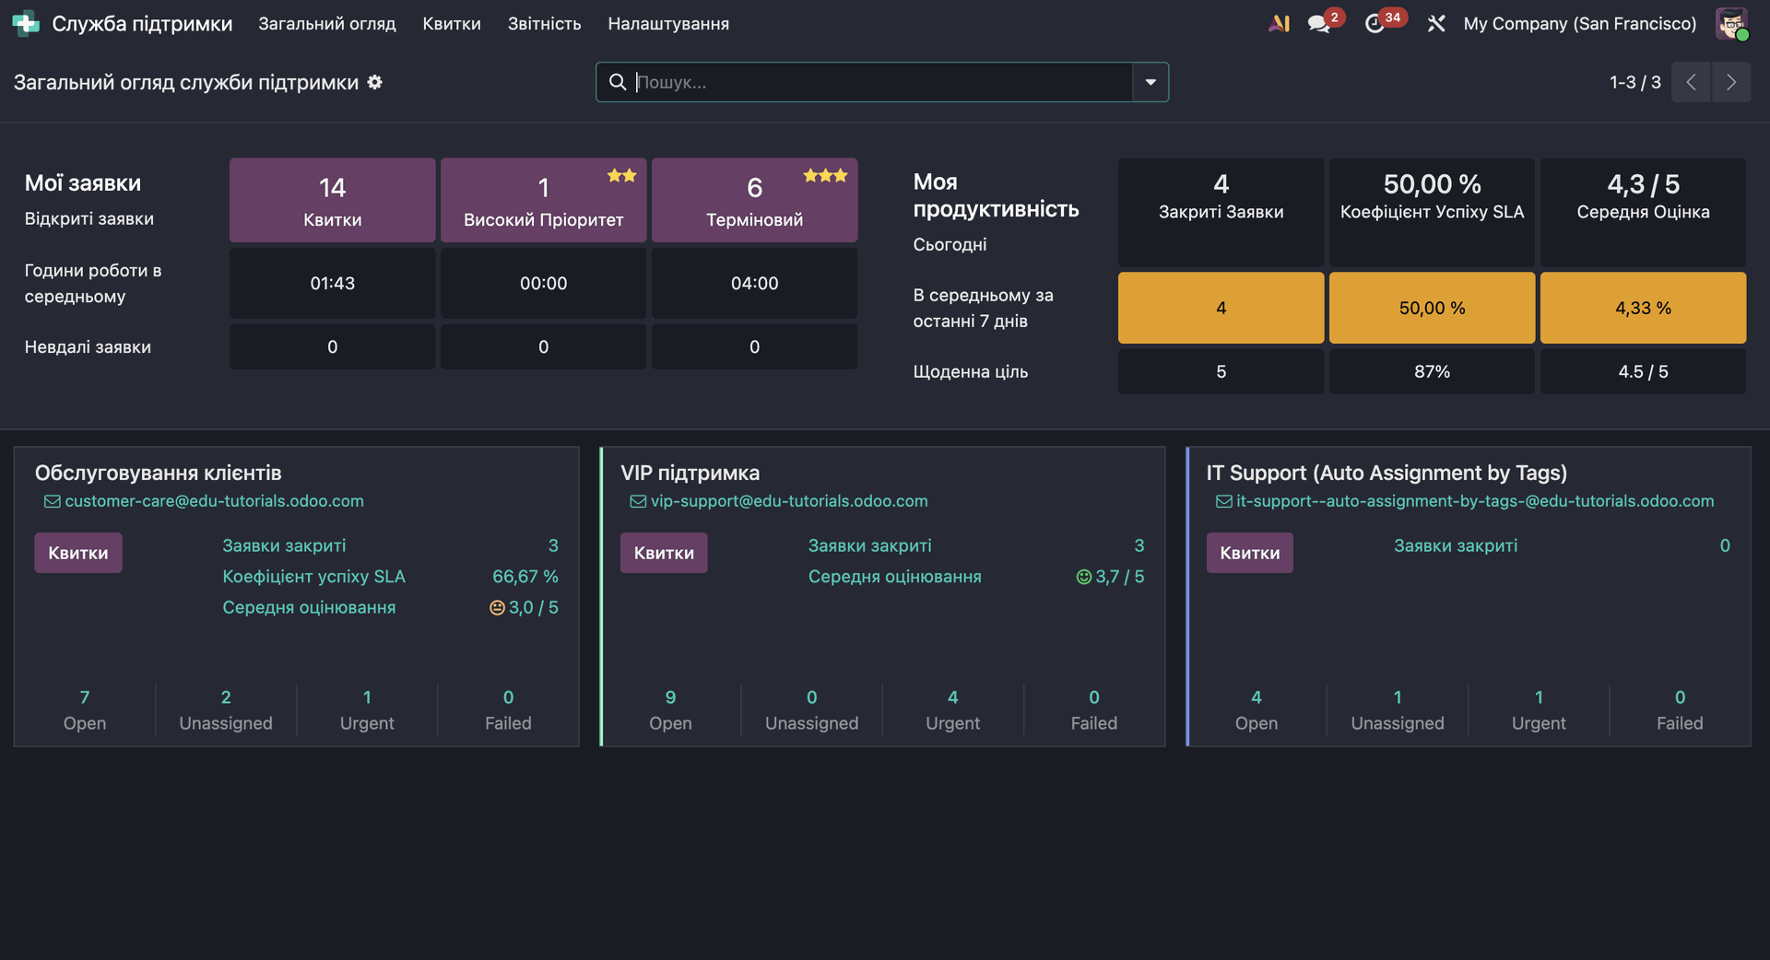Open the Налаштування menu
This screenshot has height=960, width=1770.
click(667, 24)
